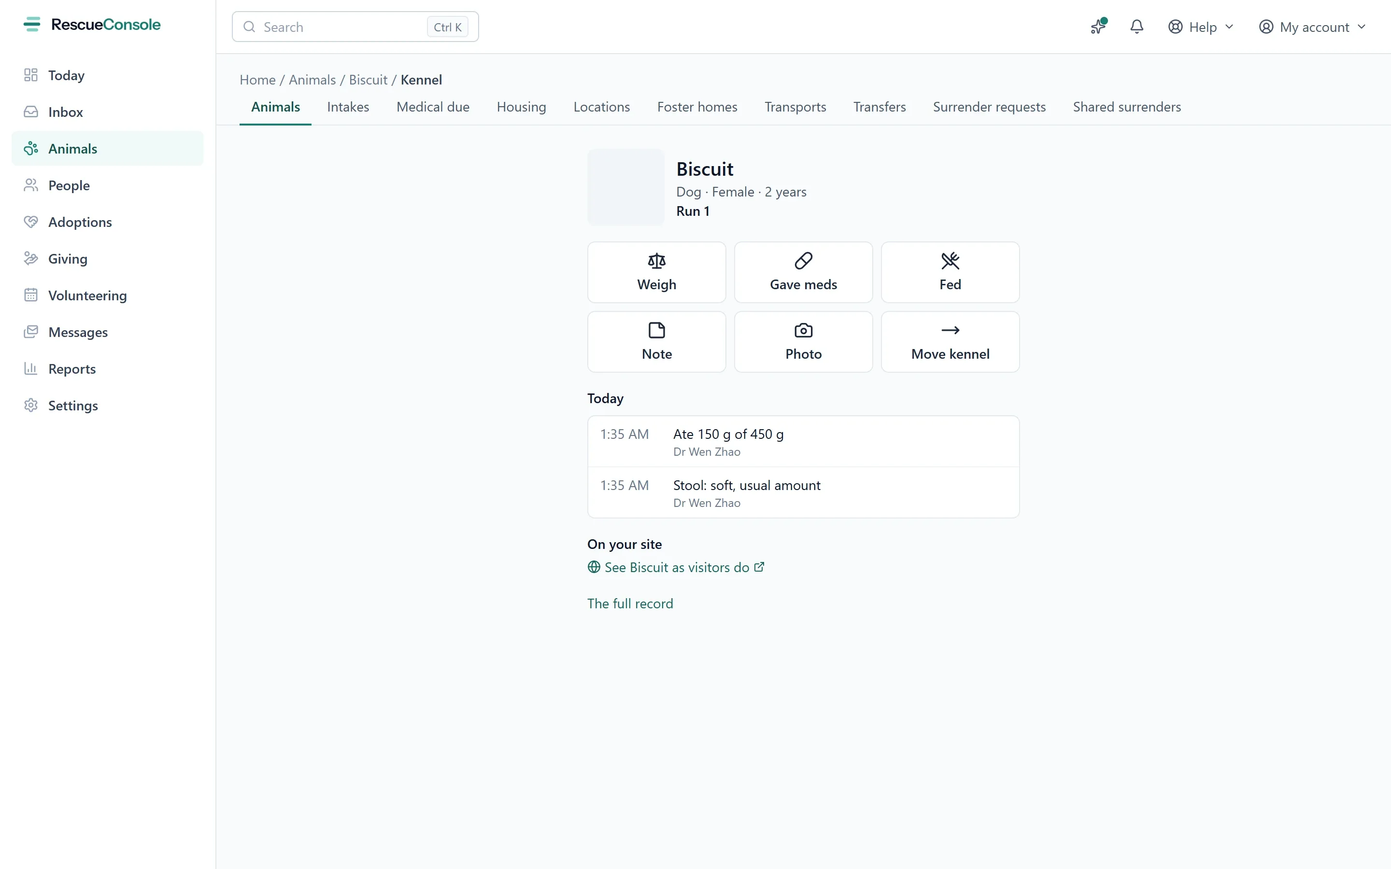This screenshot has width=1391, height=869.
Task: Switch to the Medical due tab
Action: 433,107
